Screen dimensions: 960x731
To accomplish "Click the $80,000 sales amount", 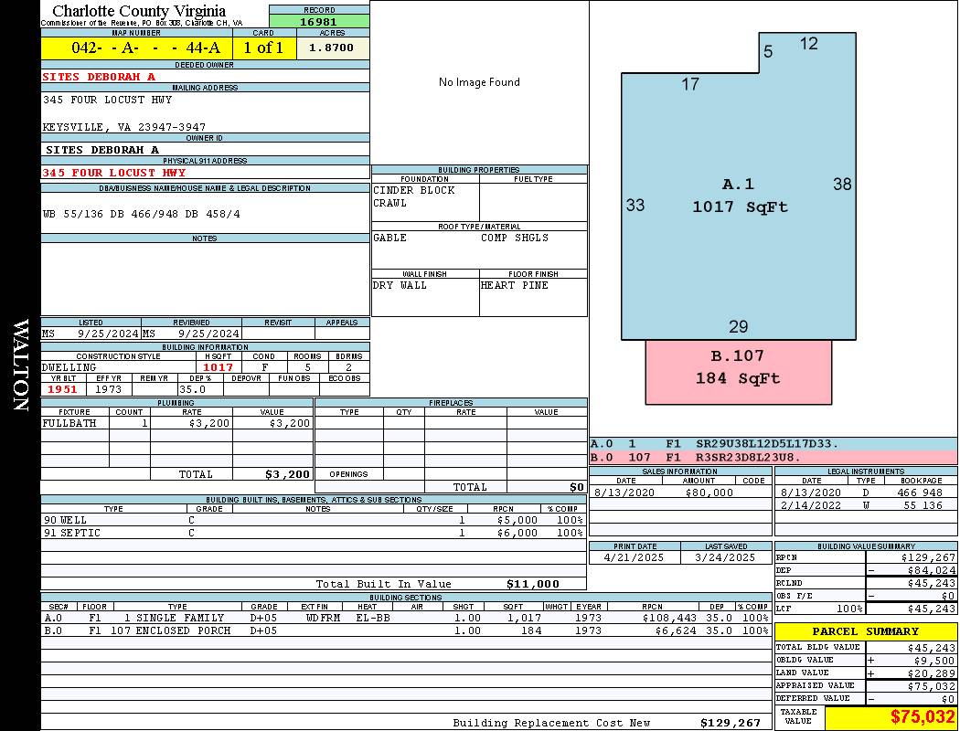I will pyautogui.click(x=709, y=493).
